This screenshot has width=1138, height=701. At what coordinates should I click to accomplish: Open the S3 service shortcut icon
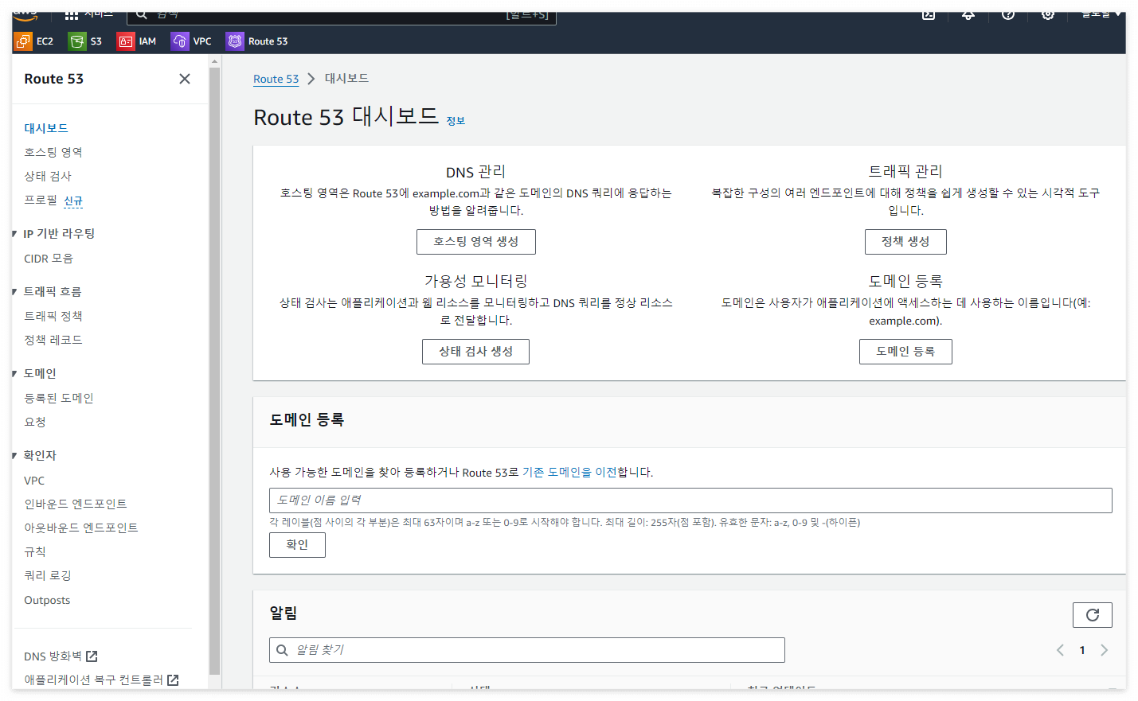click(x=77, y=41)
